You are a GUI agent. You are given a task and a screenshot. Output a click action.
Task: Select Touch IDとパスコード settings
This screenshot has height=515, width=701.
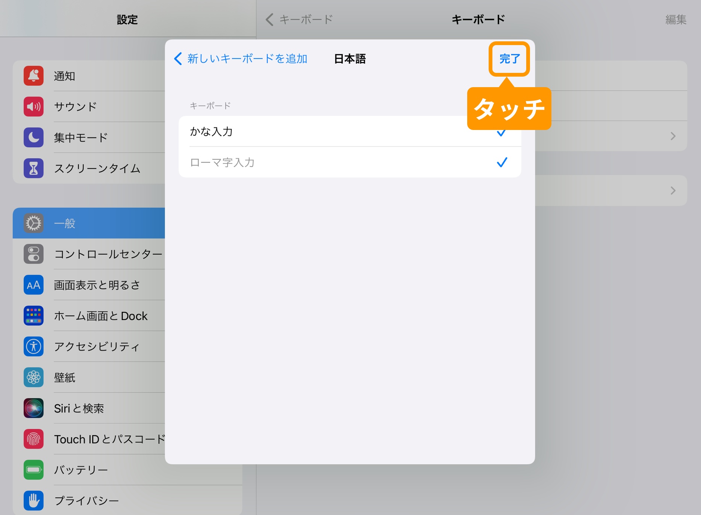coord(109,439)
